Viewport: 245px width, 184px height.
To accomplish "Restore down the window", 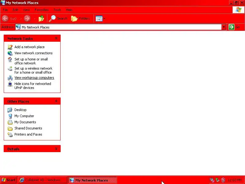I will pos(236,3).
